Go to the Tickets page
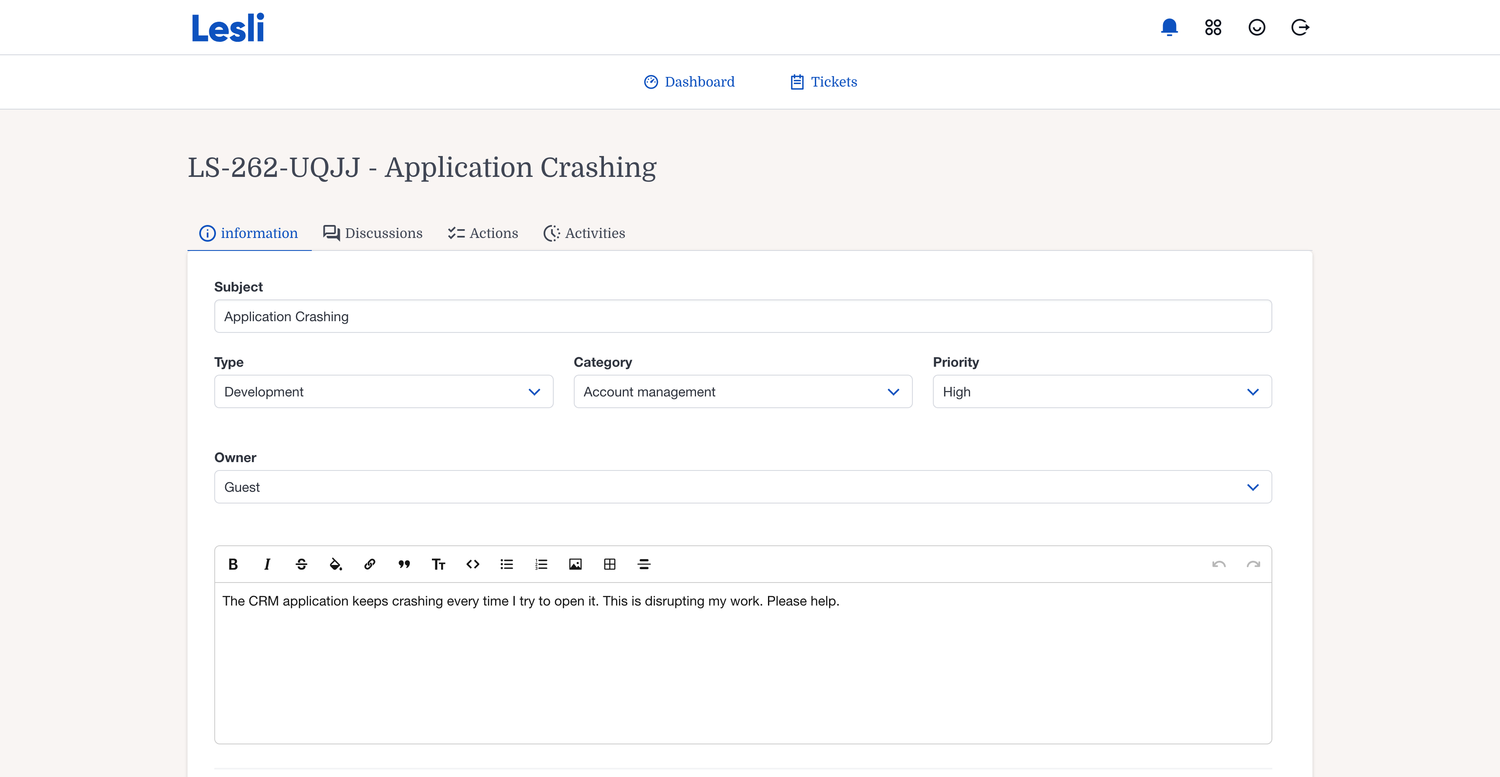This screenshot has height=777, width=1500. click(823, 82)
